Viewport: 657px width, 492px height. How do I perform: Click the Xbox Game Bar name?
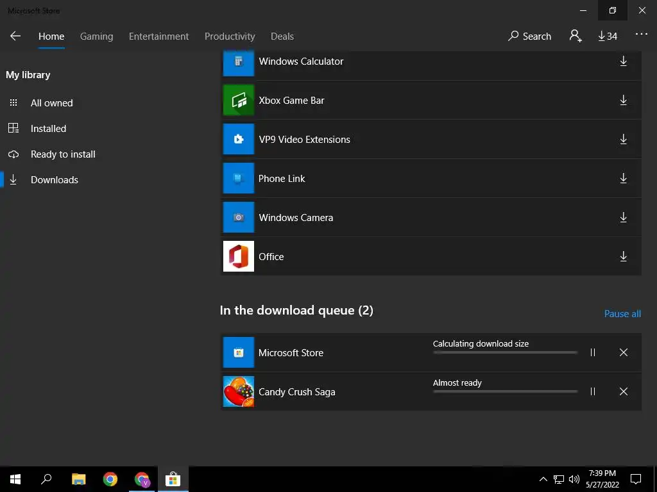point(291,101)
